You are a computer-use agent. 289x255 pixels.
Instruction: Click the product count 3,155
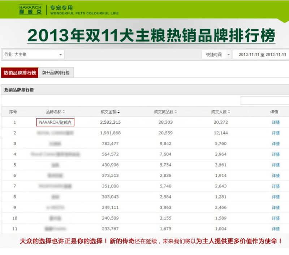(165, 218)
